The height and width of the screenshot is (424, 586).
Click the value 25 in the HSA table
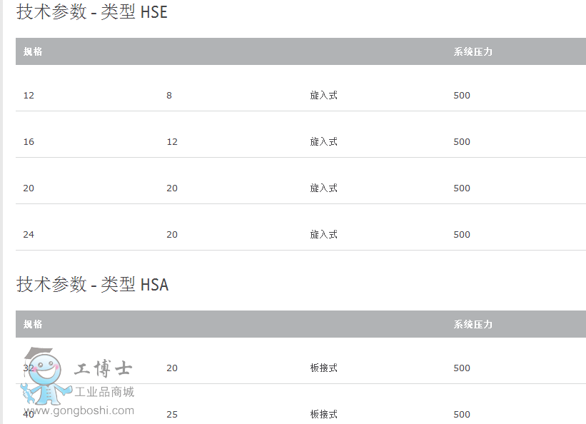tap(172, 415)
